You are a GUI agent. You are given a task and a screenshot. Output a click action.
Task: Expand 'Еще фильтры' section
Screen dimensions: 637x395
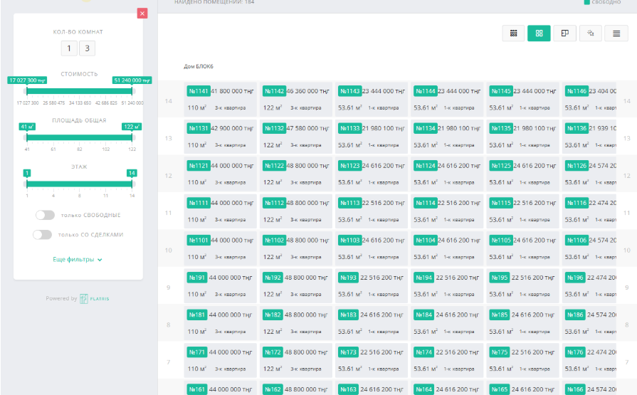coord(74,260)
